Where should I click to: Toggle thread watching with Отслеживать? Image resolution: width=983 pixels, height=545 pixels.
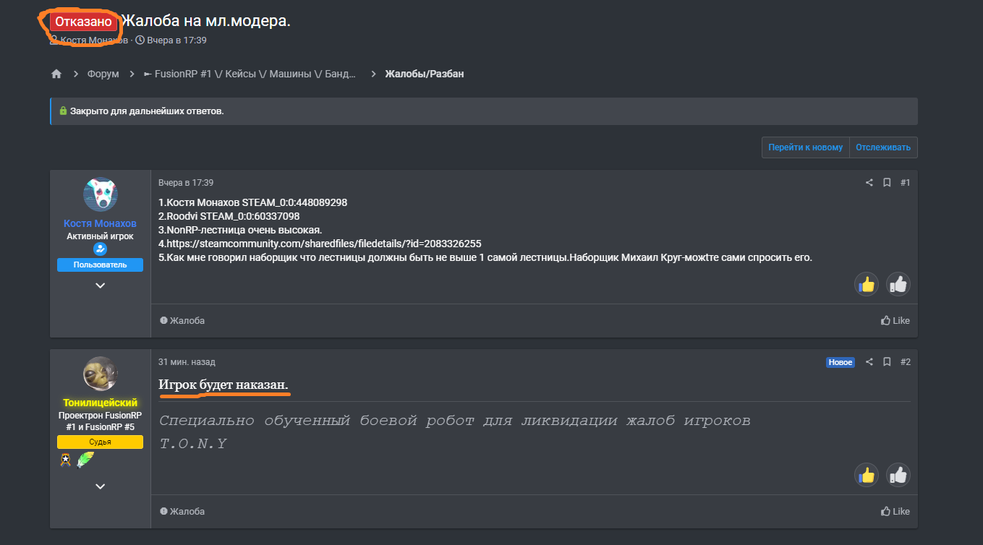[x=882, y=147]
